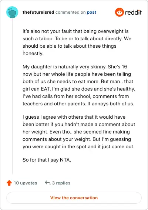
Task: Select the paragraph about overweight being taboo
Action: click(77, 42)
